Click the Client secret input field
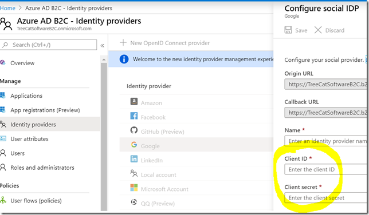Viewport: 369px width, 215px height. pos(325,198)
